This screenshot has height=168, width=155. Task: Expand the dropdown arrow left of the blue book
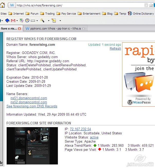coord(2,21)
